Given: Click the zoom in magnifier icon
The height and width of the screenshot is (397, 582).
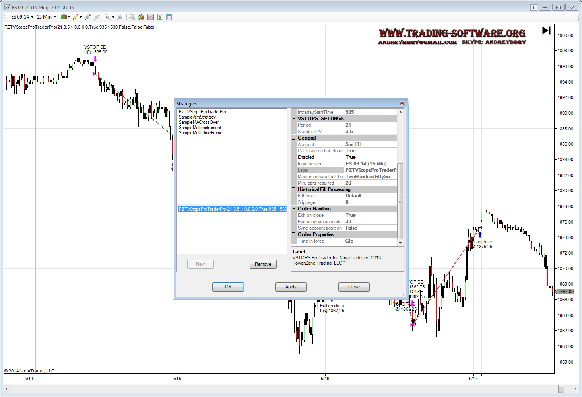Looking at the screenshot, I should click(88, 17).
